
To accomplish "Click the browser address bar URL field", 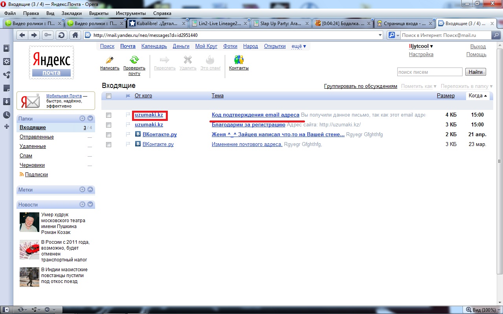I will coord(234,35).
